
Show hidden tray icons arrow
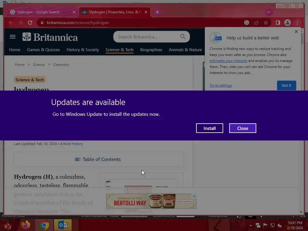[x=251, y=225]
